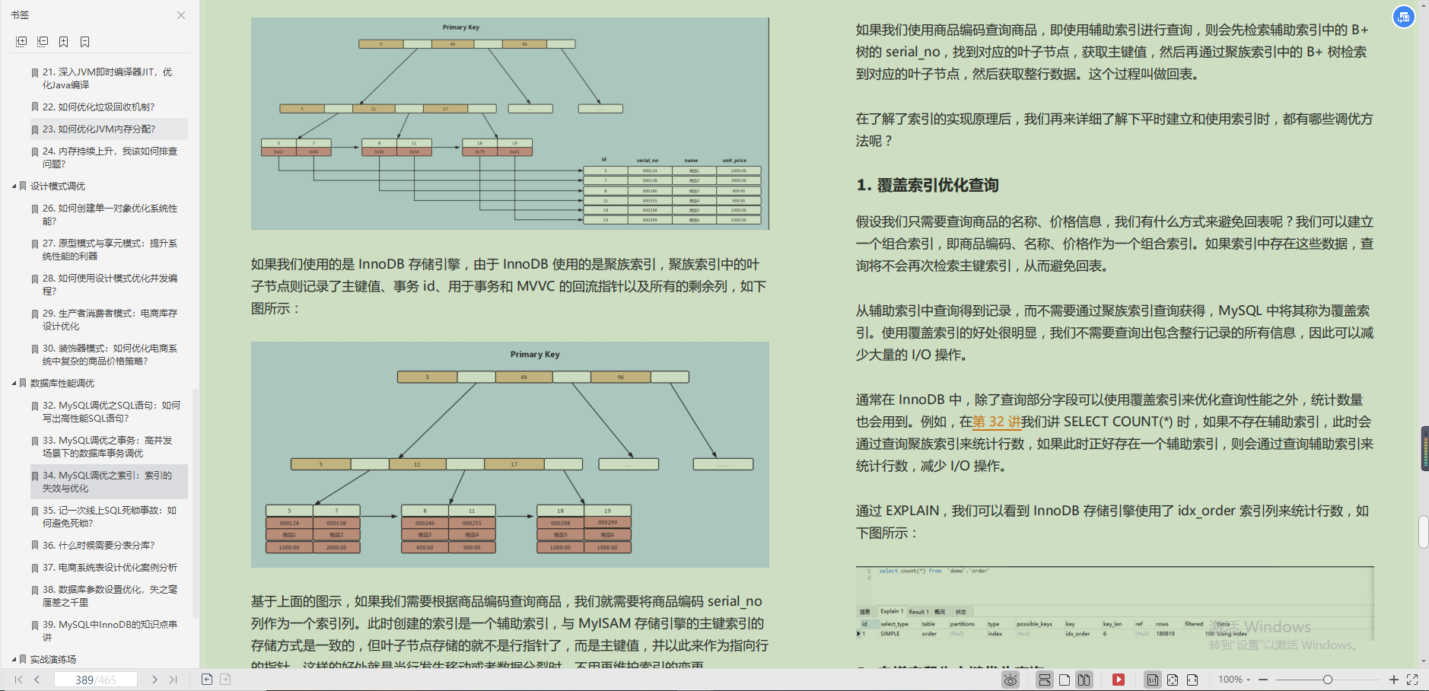Switch to two-page layout
The image size is (1429, 691).
tap(1084, 680)
